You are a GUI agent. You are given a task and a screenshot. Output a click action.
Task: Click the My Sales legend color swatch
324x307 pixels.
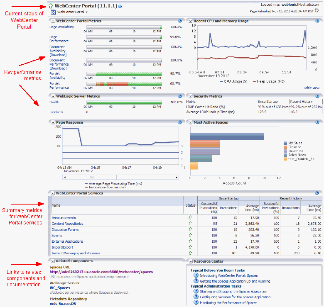[285, 143]
